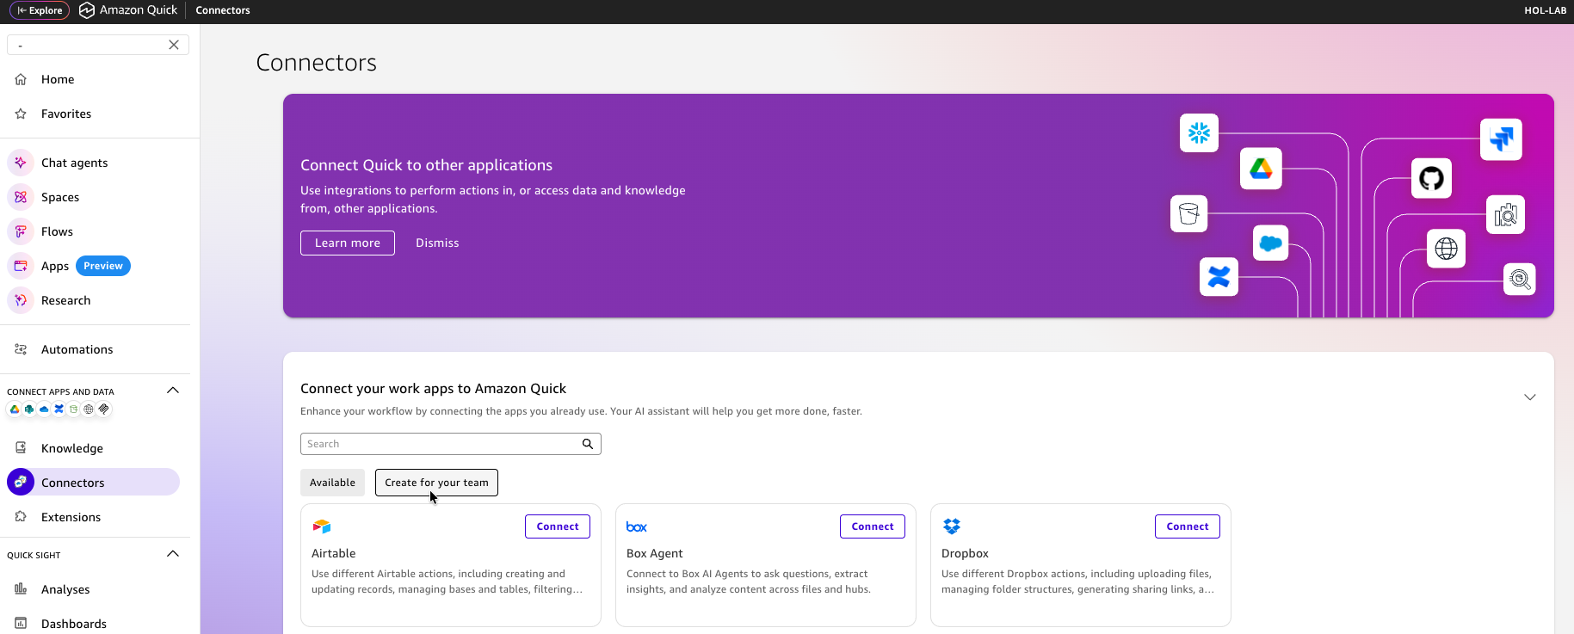Click the Connectors icon in sidebar
The width and height of the screenshot is (1574, 634).
tap(21, 482)
